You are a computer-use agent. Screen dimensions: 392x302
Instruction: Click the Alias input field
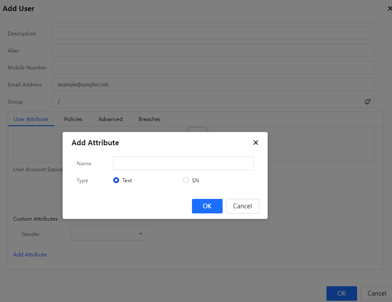[x=213, y=50]
